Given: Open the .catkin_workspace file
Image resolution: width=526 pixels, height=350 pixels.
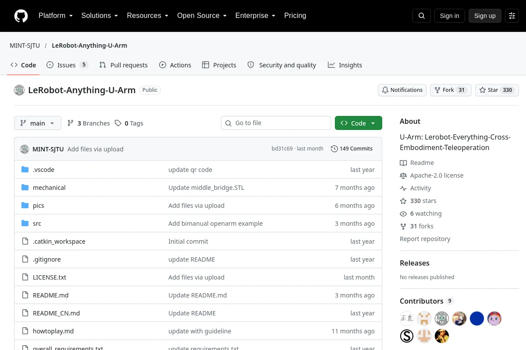Looking at the screenshot, I should click(x=59, y=241).
